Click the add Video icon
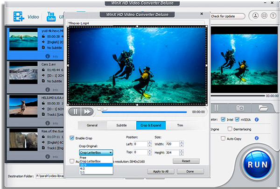Screen dimensions: 280x189 tap(19, 17)
